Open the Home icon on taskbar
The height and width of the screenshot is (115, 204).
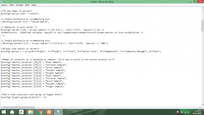[12, 112]
